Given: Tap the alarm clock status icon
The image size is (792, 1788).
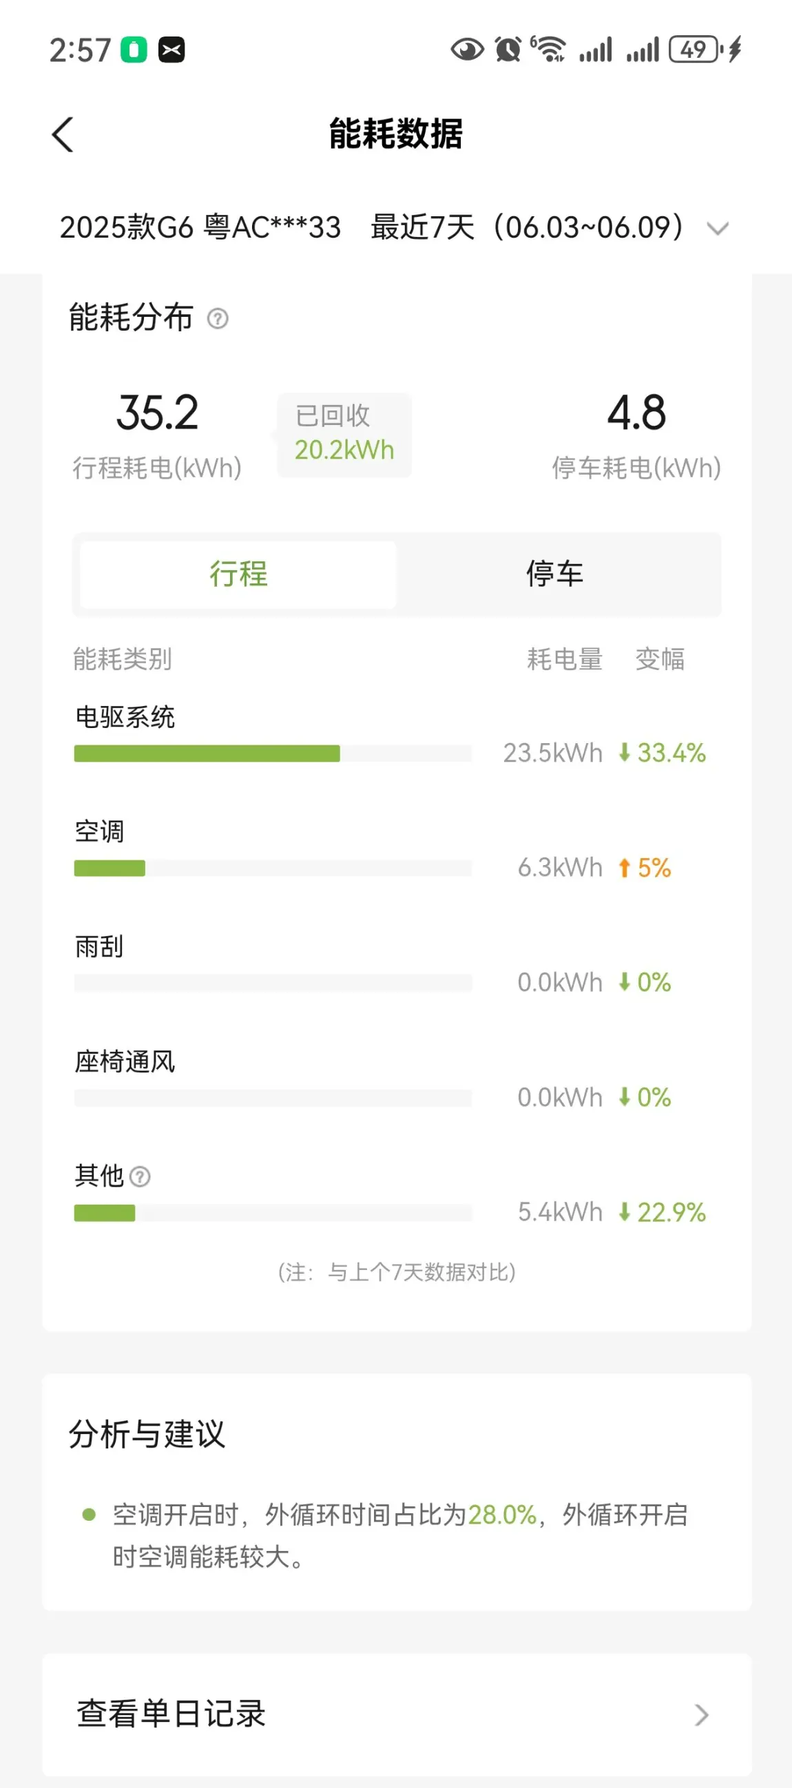Looking at the screenshot, I should (508, 50).
